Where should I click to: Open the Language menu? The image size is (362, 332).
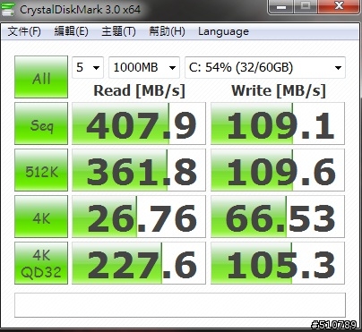tap(223, 31)
